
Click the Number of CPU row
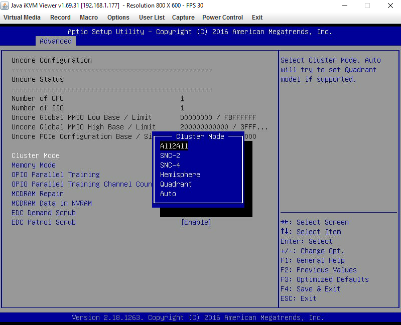pyautogui.click(x=98, y=98)
